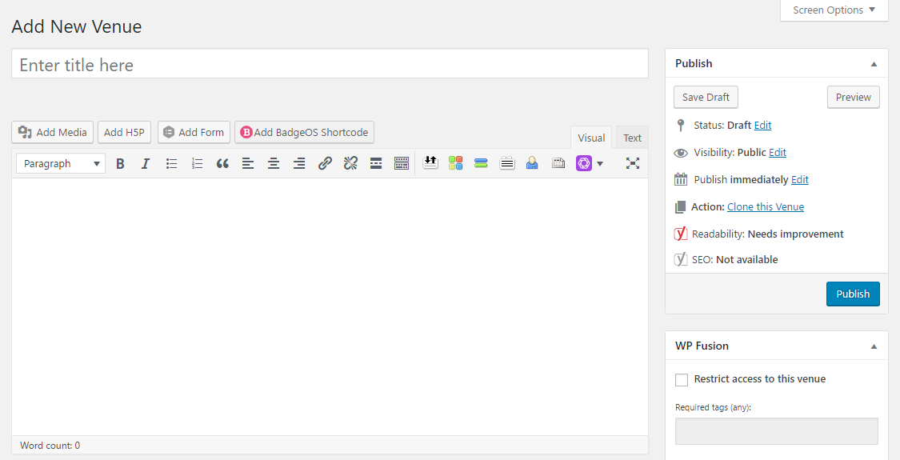Open the Paragraph format dropdown
The width and height of the screenshot is (900, 460).
tap(61, 163)
